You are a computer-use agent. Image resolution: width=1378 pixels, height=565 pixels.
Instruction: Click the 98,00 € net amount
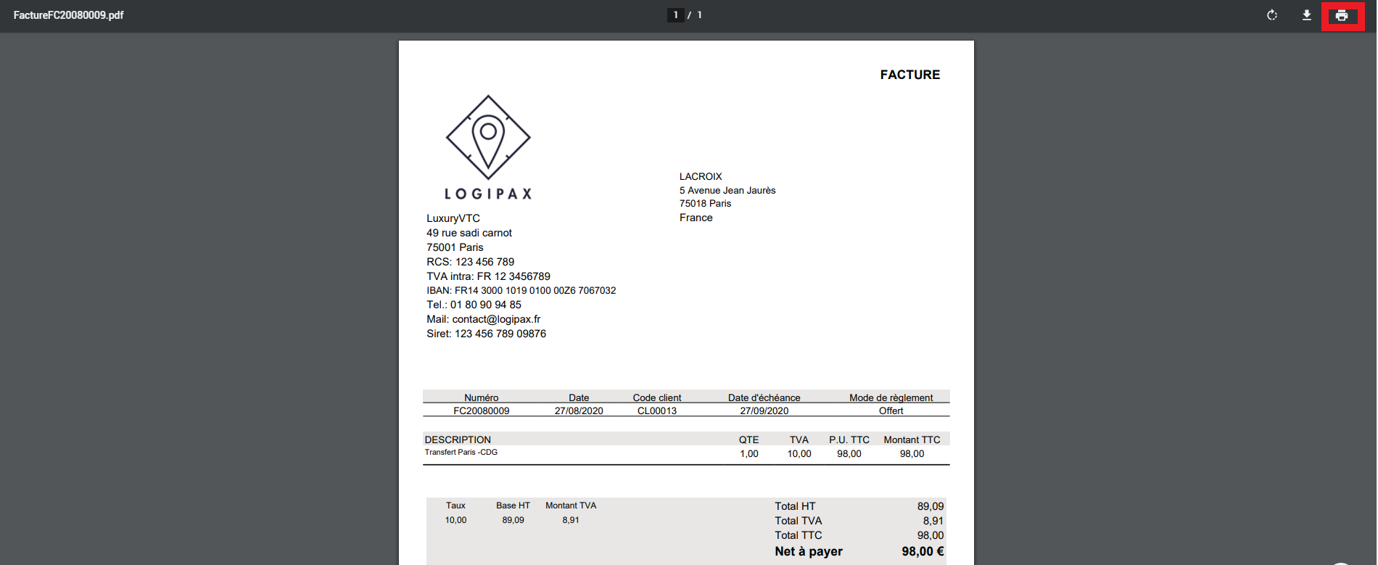pyautogui.click(x=923, y=551)
